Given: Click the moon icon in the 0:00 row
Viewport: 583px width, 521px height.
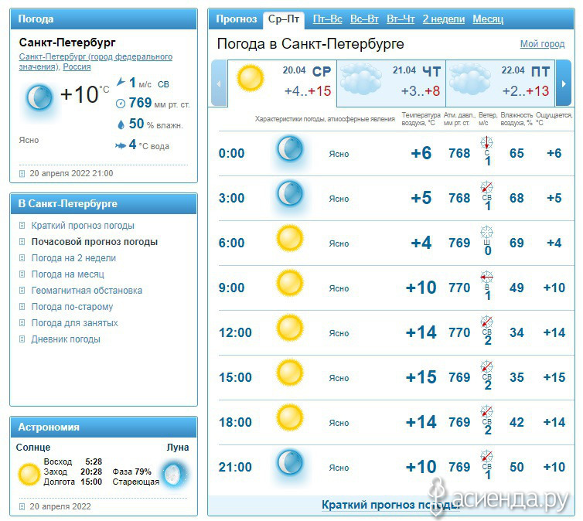Looking at the screenshot, I should (x=290, y=148).
